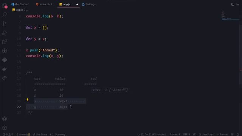The width and height of the screenshot is (242, 136).
Task: Switch to the index.html tab
Action: (x=44, y=4)
